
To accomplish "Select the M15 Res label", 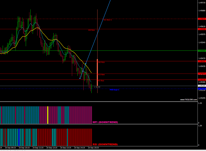I will click(101, 75).
